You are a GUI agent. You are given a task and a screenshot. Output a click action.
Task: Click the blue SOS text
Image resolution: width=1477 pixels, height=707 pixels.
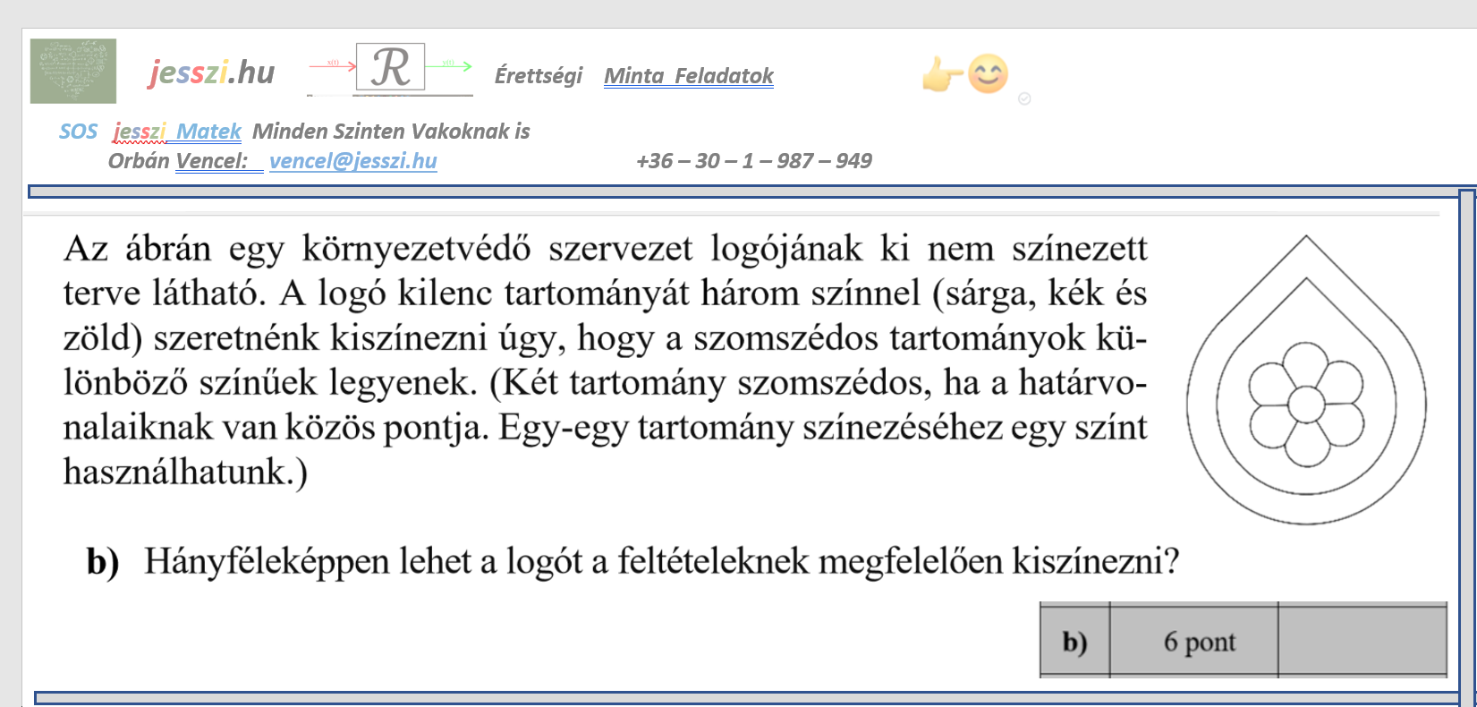[x=78, y=132]
